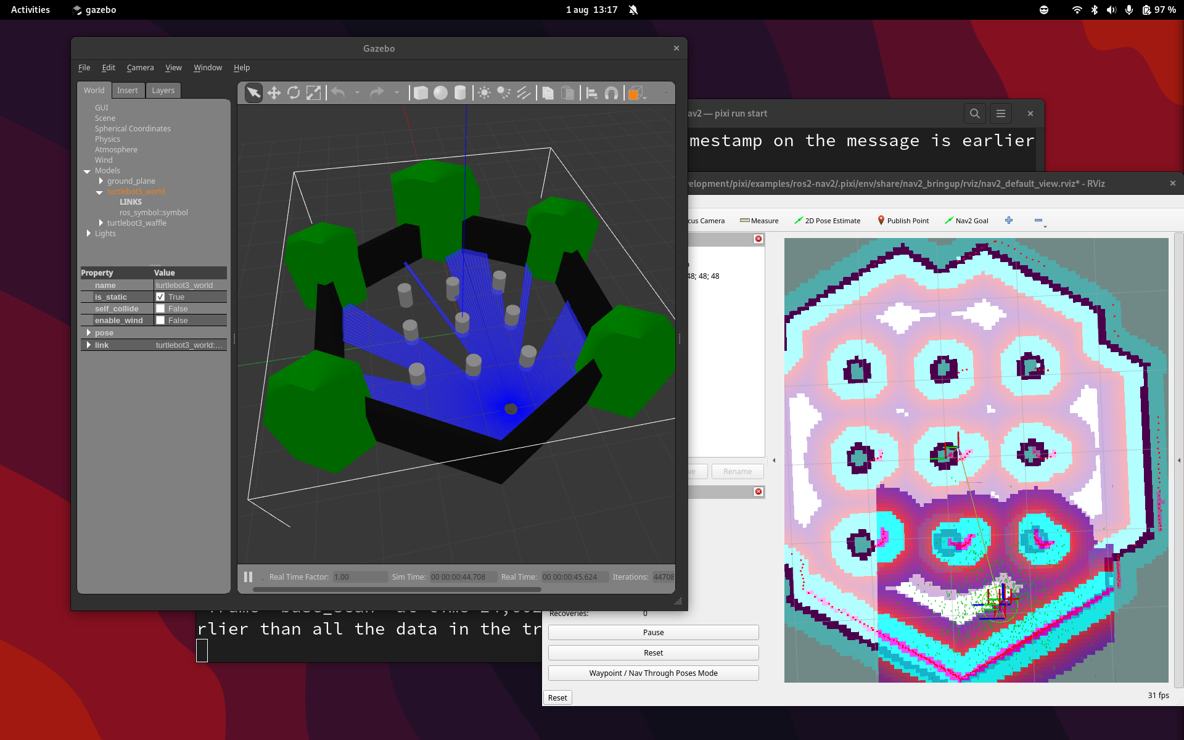Use the Measure tool in RViz

click(x=760, y=220)
